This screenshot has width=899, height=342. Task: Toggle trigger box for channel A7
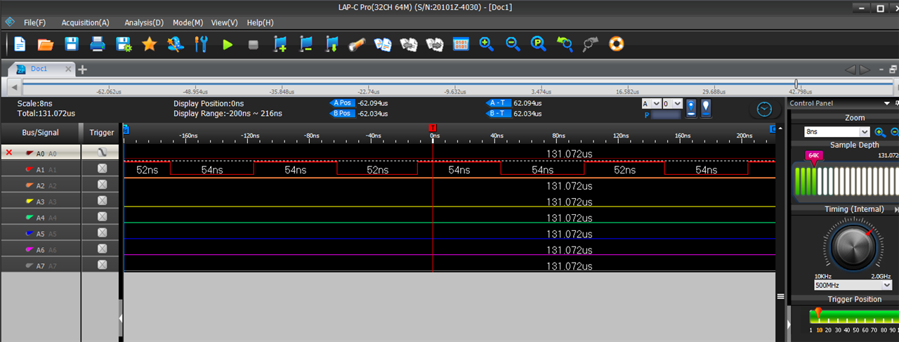click(102, 265)
